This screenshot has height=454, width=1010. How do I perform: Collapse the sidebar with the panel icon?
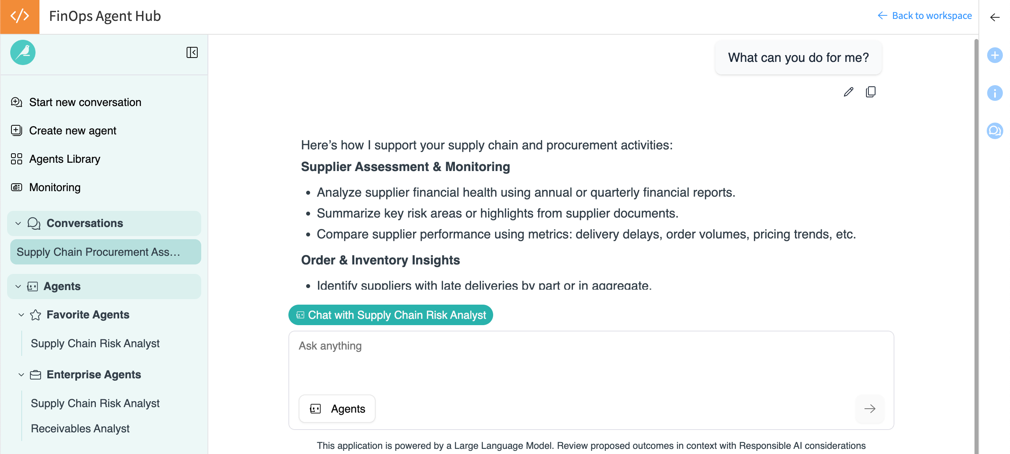tap(192, 52)
